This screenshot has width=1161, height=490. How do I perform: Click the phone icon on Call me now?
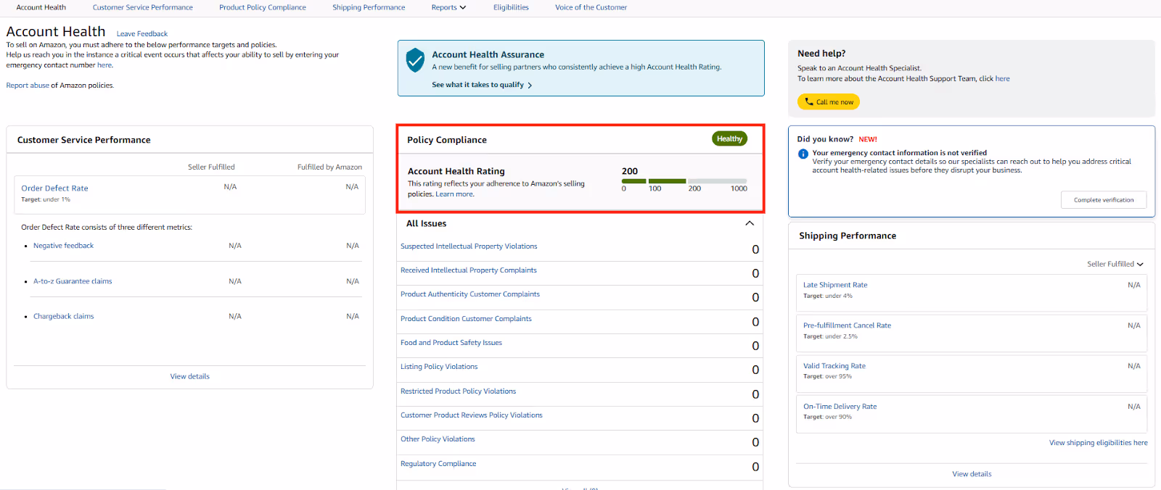pyautogui.click(x=809, y=102)
